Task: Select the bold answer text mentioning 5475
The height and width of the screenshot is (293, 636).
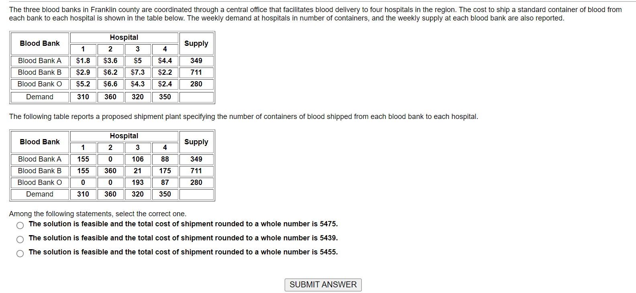Action: pyautogui.click(x=183, y=224)
